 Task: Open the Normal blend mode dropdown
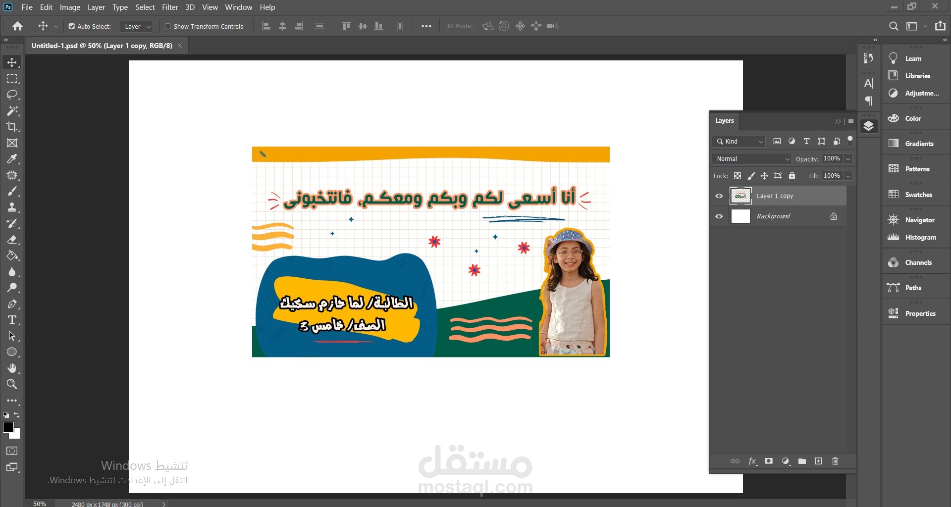[x=752, y=159]
